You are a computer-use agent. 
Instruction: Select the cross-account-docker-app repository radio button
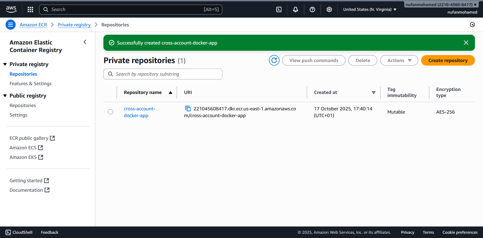click(110, 112)
